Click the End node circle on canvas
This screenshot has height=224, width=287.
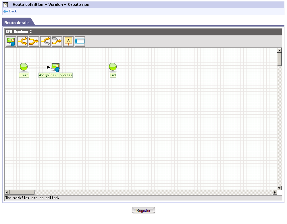tap(113, 67)
